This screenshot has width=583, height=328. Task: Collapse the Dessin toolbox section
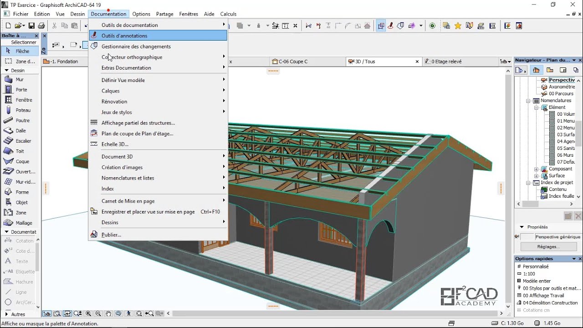click(6, 71)
